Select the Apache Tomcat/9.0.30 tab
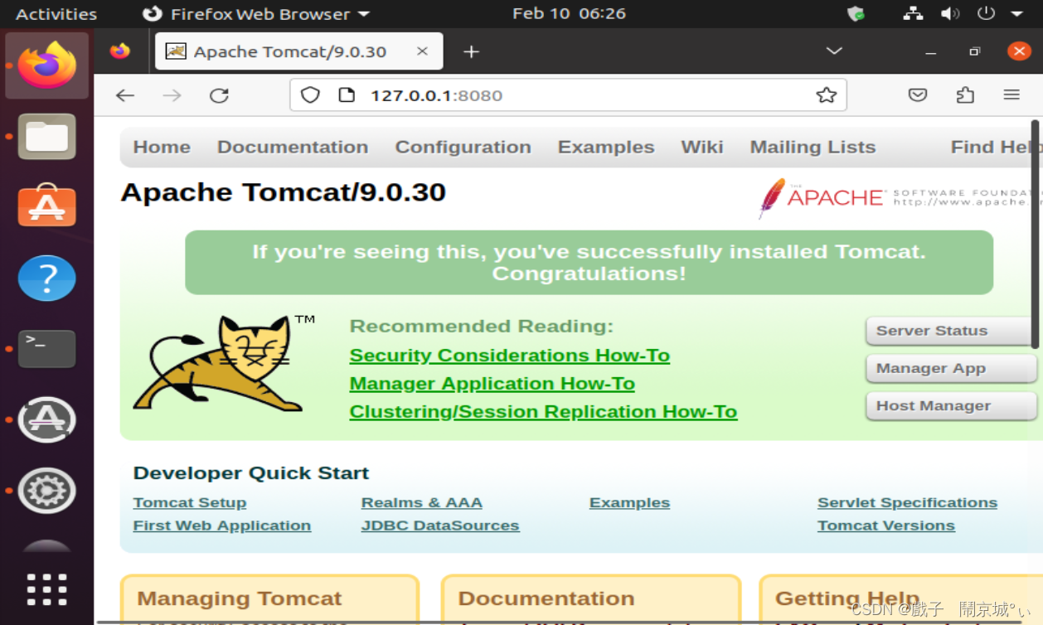Viewport: 1043px width, 625px height. (299, 51)
